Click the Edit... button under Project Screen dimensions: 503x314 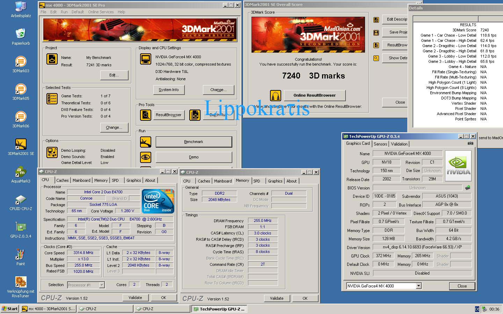pos(114,75)
